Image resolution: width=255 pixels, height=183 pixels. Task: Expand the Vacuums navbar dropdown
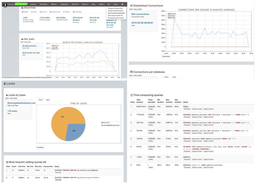tap(86, 4)
